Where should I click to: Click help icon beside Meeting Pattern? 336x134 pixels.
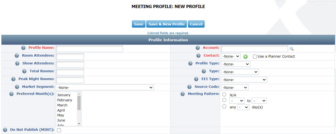[183, 94]
